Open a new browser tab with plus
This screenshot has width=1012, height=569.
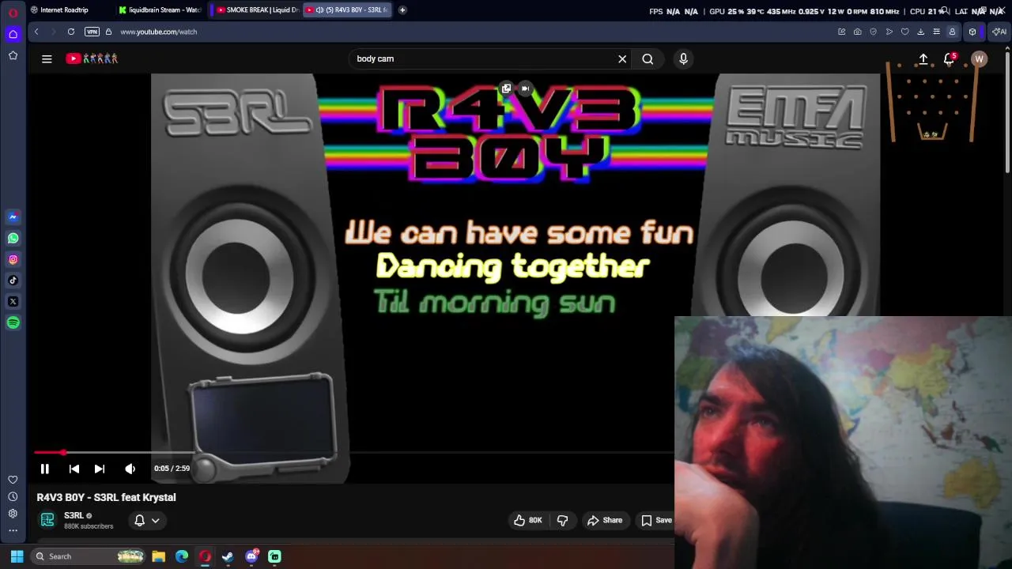tap(402, 10)
